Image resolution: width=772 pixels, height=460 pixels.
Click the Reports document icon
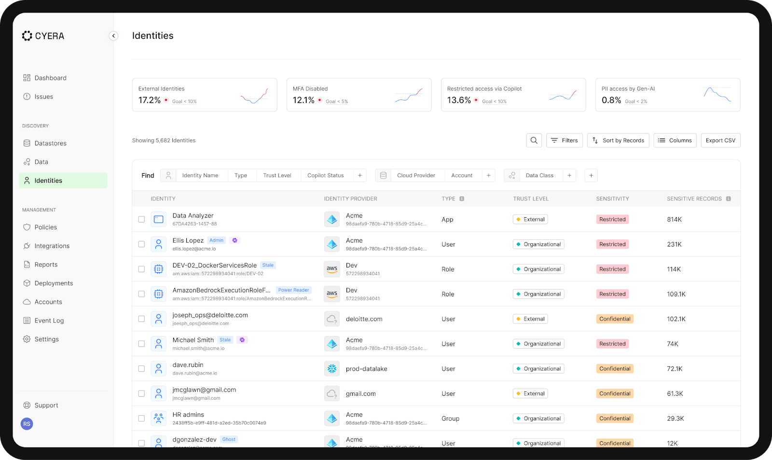[x=27, y=265]
